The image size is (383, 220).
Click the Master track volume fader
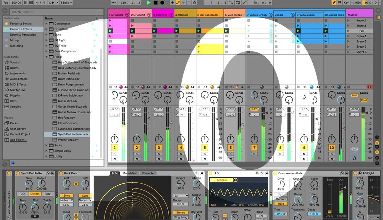363,115
